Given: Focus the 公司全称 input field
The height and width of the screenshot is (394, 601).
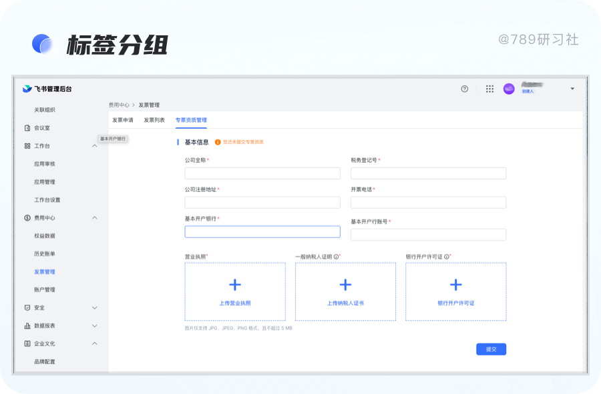Looking at the screenshot, I should tap(262, 173).
